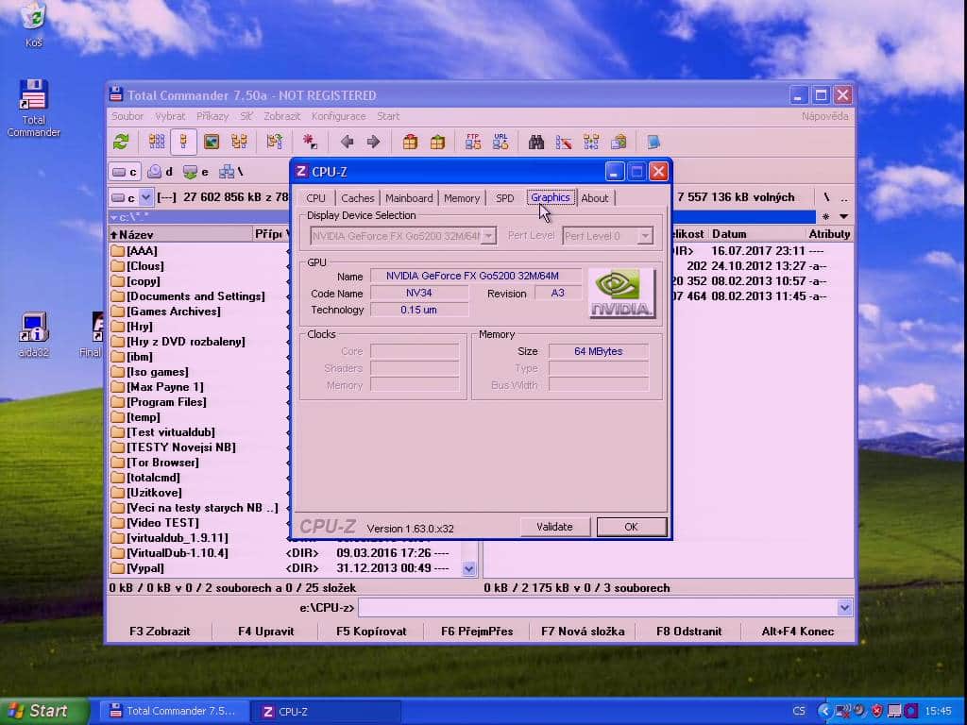Screen dimensions: 967x725
Task: Click the F7 Nová složka button
Action: tap(583, 632)
